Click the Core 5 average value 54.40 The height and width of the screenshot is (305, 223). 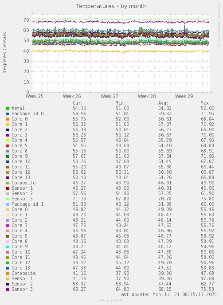(x=165, y=145)
